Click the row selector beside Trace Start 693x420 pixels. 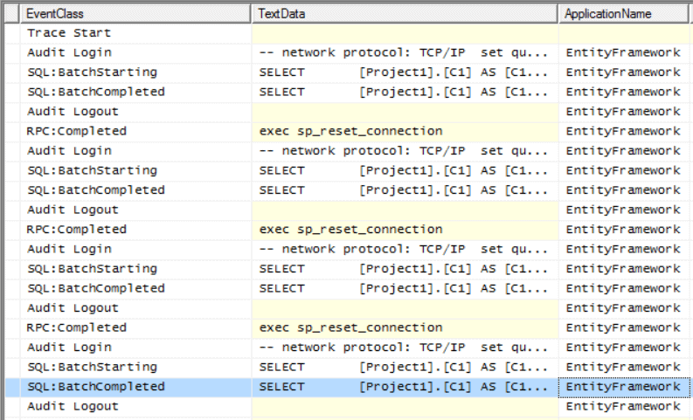tap(12, 33)
